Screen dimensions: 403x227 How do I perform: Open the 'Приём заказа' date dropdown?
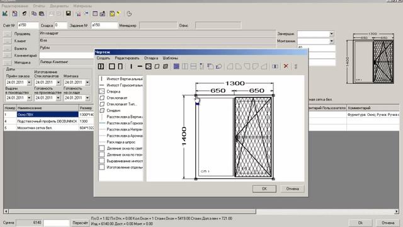click(x=29, y=83)
